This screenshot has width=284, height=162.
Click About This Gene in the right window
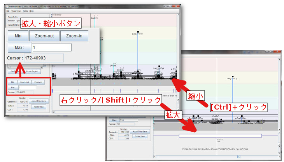tap(141, 131)
